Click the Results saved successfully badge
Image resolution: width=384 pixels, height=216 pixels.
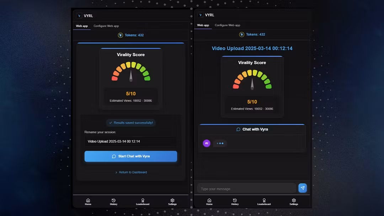131,123
